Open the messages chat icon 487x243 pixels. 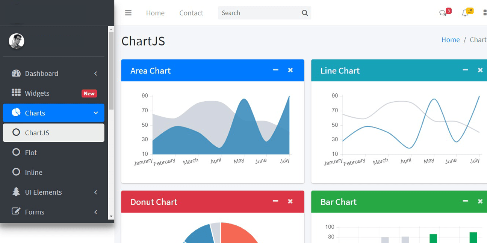(443, 13)
